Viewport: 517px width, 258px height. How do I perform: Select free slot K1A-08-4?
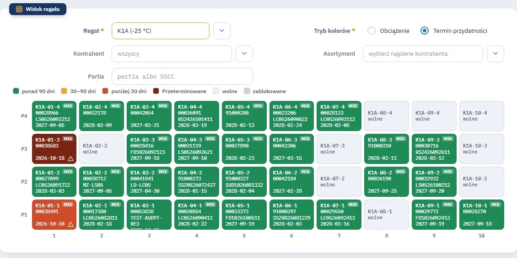point(387,116)
